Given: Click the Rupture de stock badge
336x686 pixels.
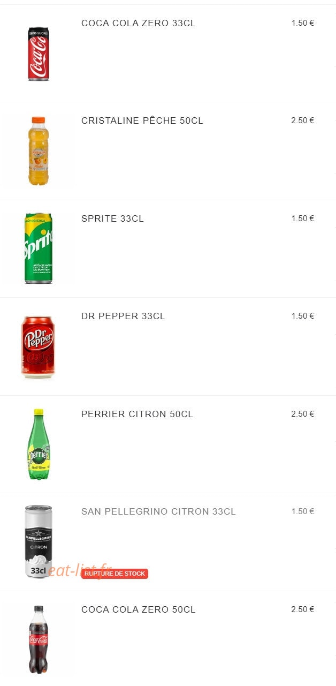Looking at the screenshot, I should pos(114,574).
